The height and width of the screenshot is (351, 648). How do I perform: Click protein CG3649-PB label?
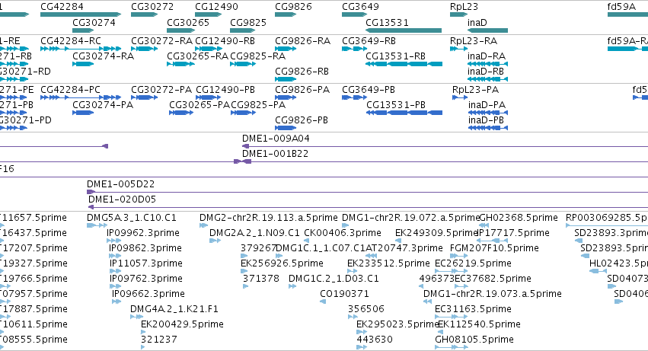click(369, 90)
